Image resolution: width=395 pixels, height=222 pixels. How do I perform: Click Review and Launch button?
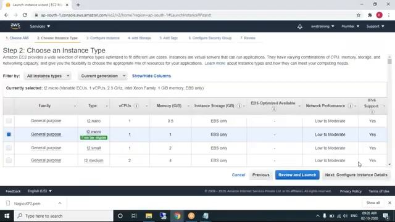pyautogui.click(x=297, y=175)
